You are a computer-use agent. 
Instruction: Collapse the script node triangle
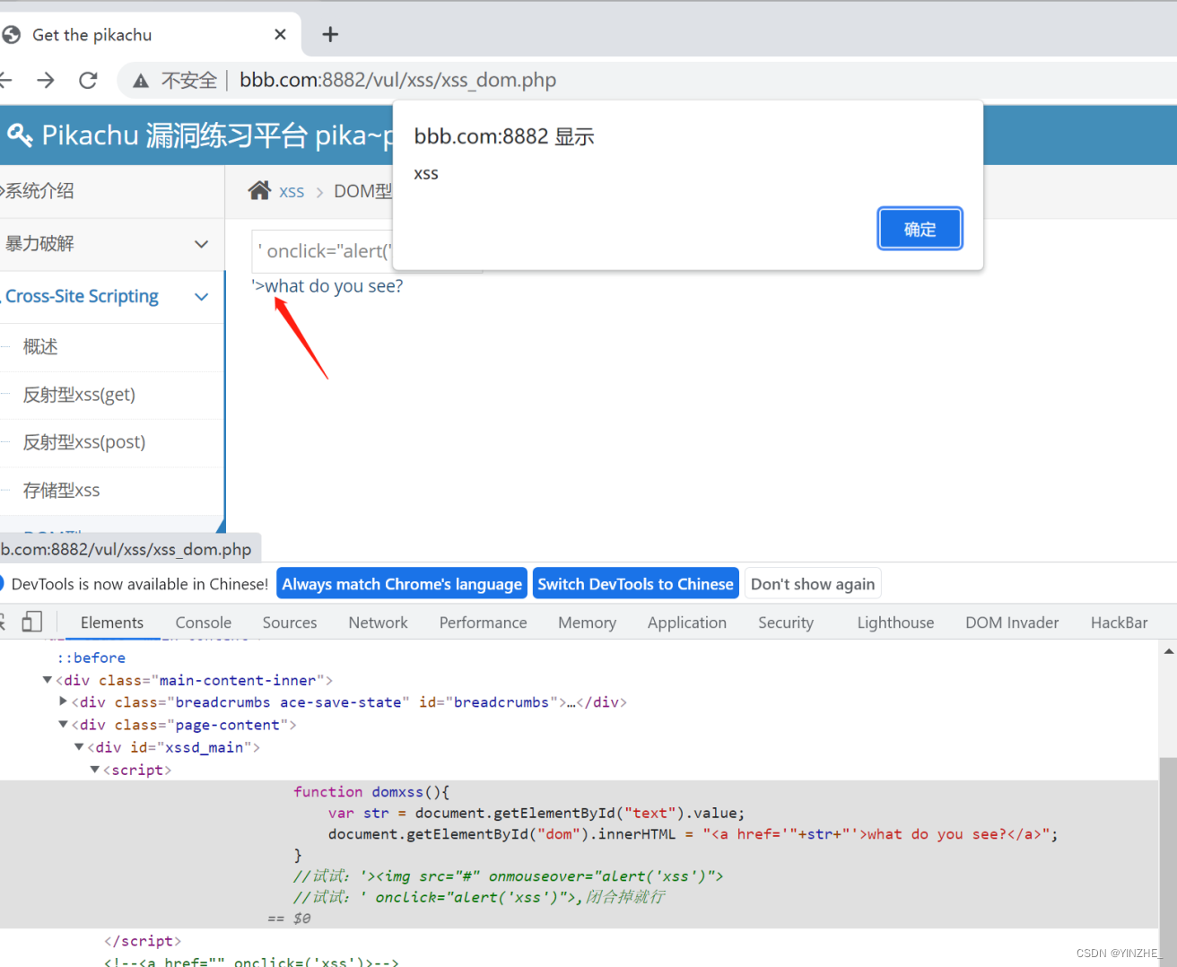95,769
